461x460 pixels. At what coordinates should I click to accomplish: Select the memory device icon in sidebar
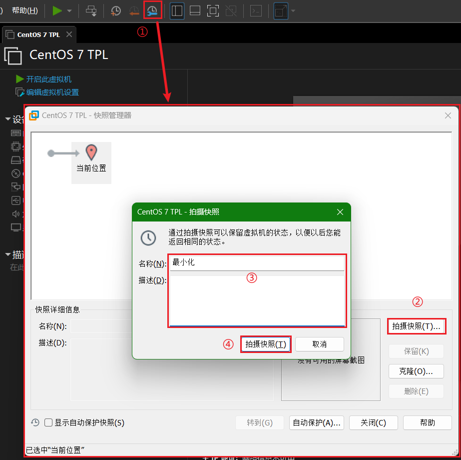(16, 133)
